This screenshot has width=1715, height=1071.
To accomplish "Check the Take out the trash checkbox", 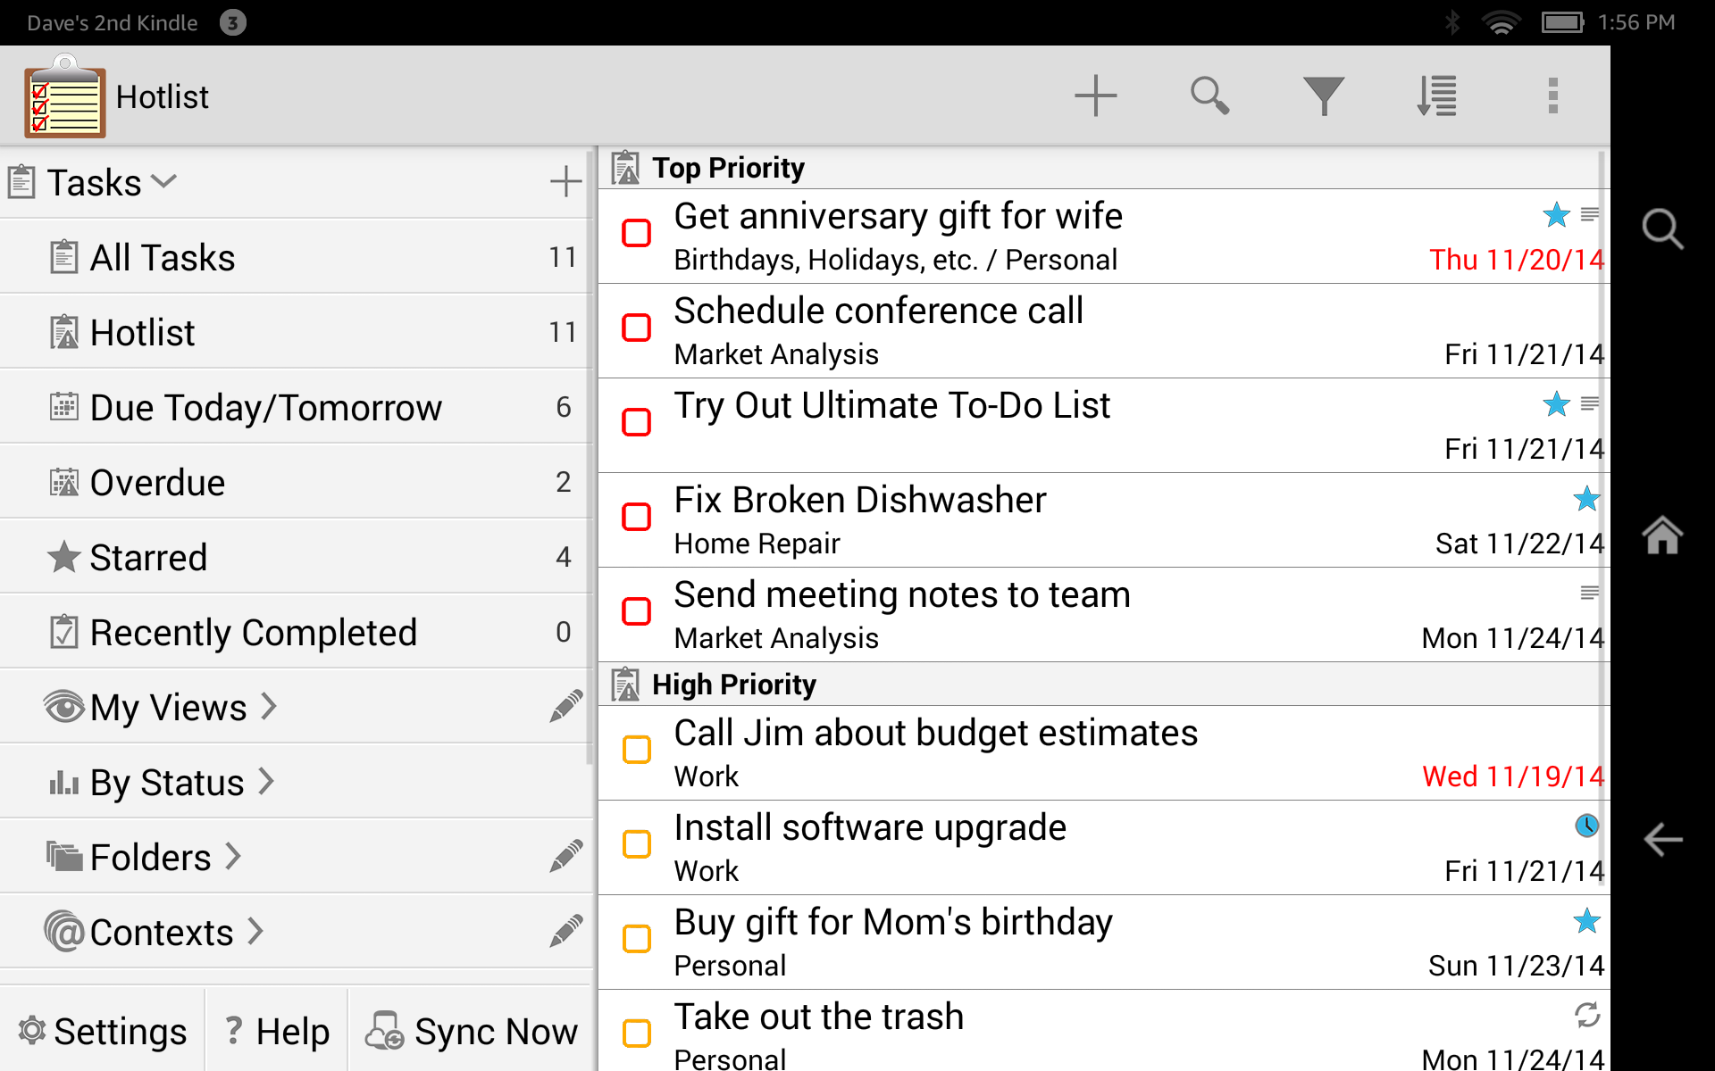I will [x=637, y=1033].
